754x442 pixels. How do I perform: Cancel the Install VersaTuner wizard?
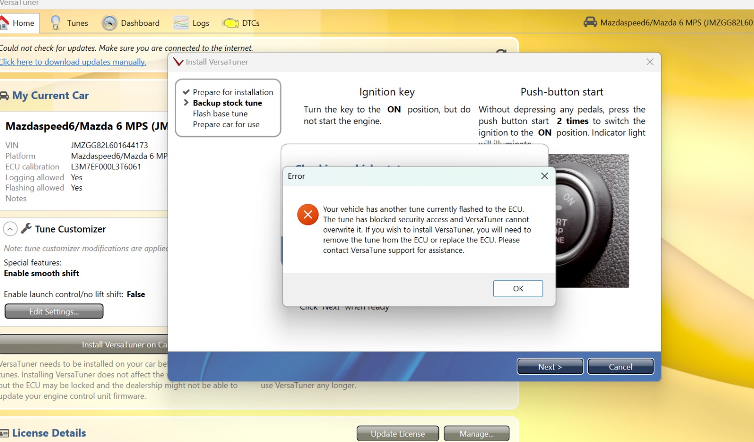click(x=621, y=367)
